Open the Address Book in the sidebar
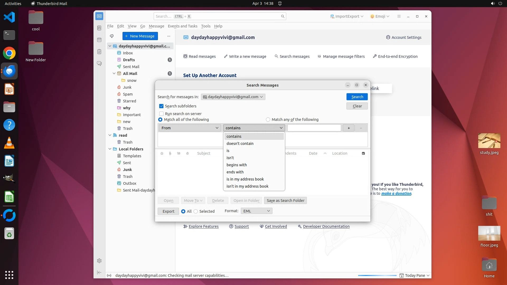 pyautogui.click(x=99, y=28)
